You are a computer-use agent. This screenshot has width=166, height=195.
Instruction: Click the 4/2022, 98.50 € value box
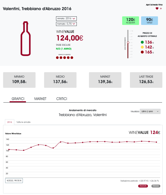click(x=14, y=180)
